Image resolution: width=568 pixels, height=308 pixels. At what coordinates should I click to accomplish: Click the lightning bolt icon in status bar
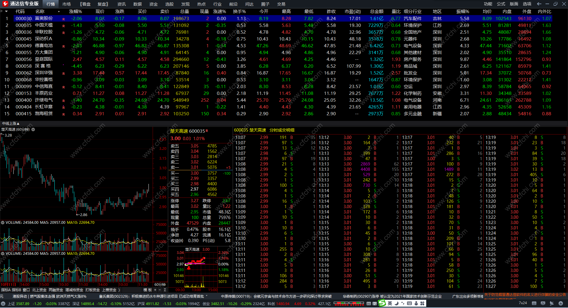click(561, 303)
